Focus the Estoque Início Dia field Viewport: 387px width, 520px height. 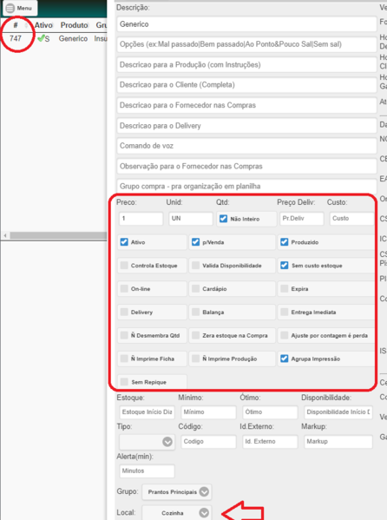tap(147, 412)
